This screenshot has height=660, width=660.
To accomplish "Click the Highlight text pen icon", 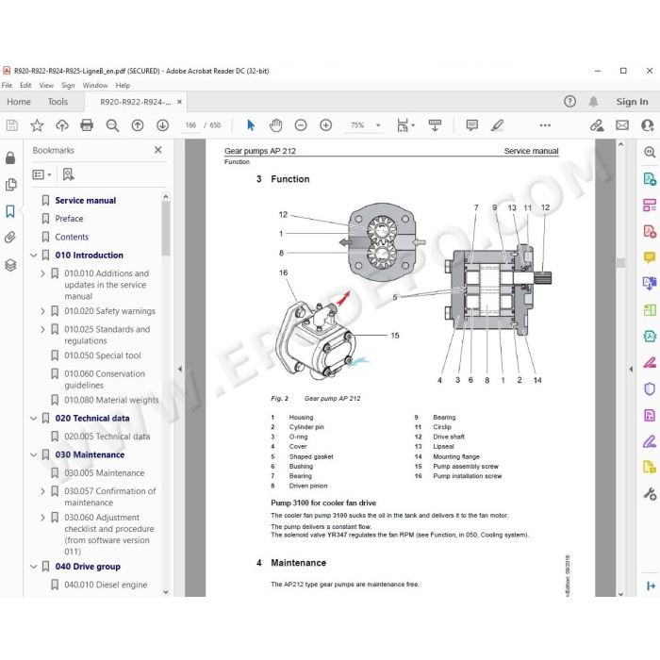I will (x=497, y=125).
